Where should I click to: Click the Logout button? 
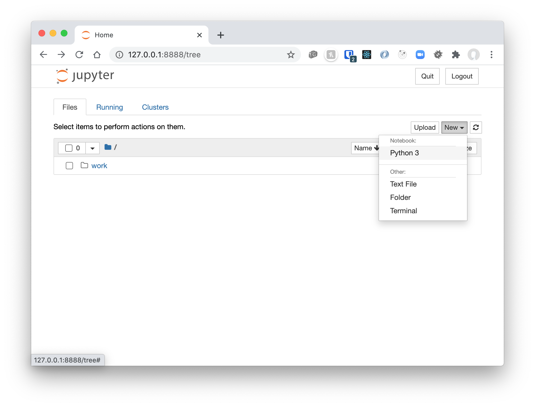point(461,76)
